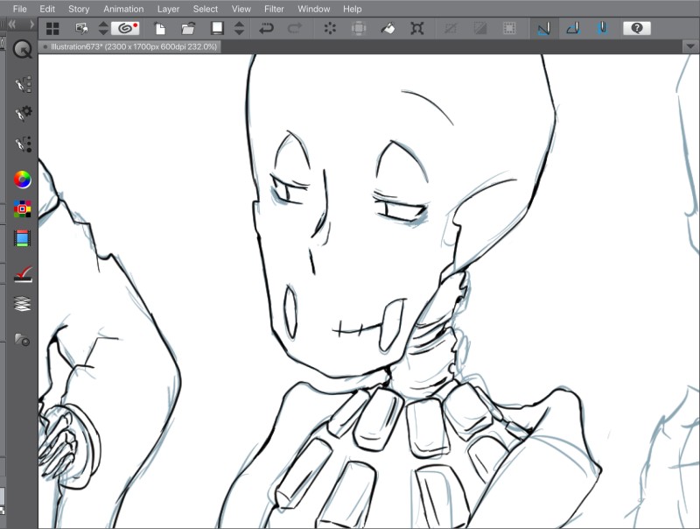Open CLIP STUDIO via the swirl icon
Image resolution: width=700 pixels, height=529 pixels.
(125, 29)
